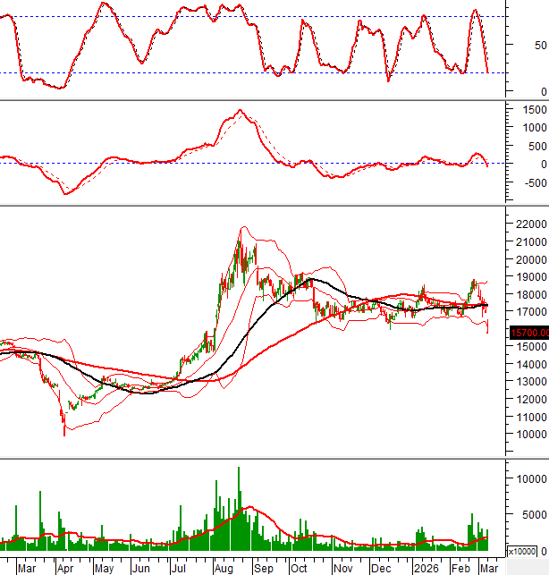Click the MACD peak in August
The height and width of the screenshot is (575, 549).
(239, 111)
